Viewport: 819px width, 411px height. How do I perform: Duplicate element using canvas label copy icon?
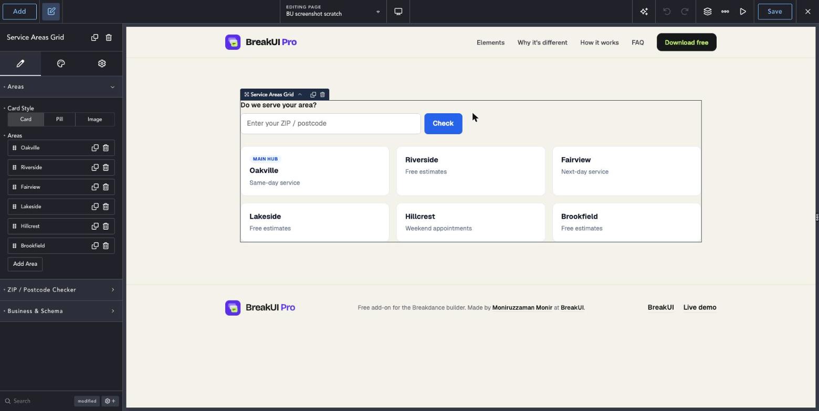click(x=313, y=95)
